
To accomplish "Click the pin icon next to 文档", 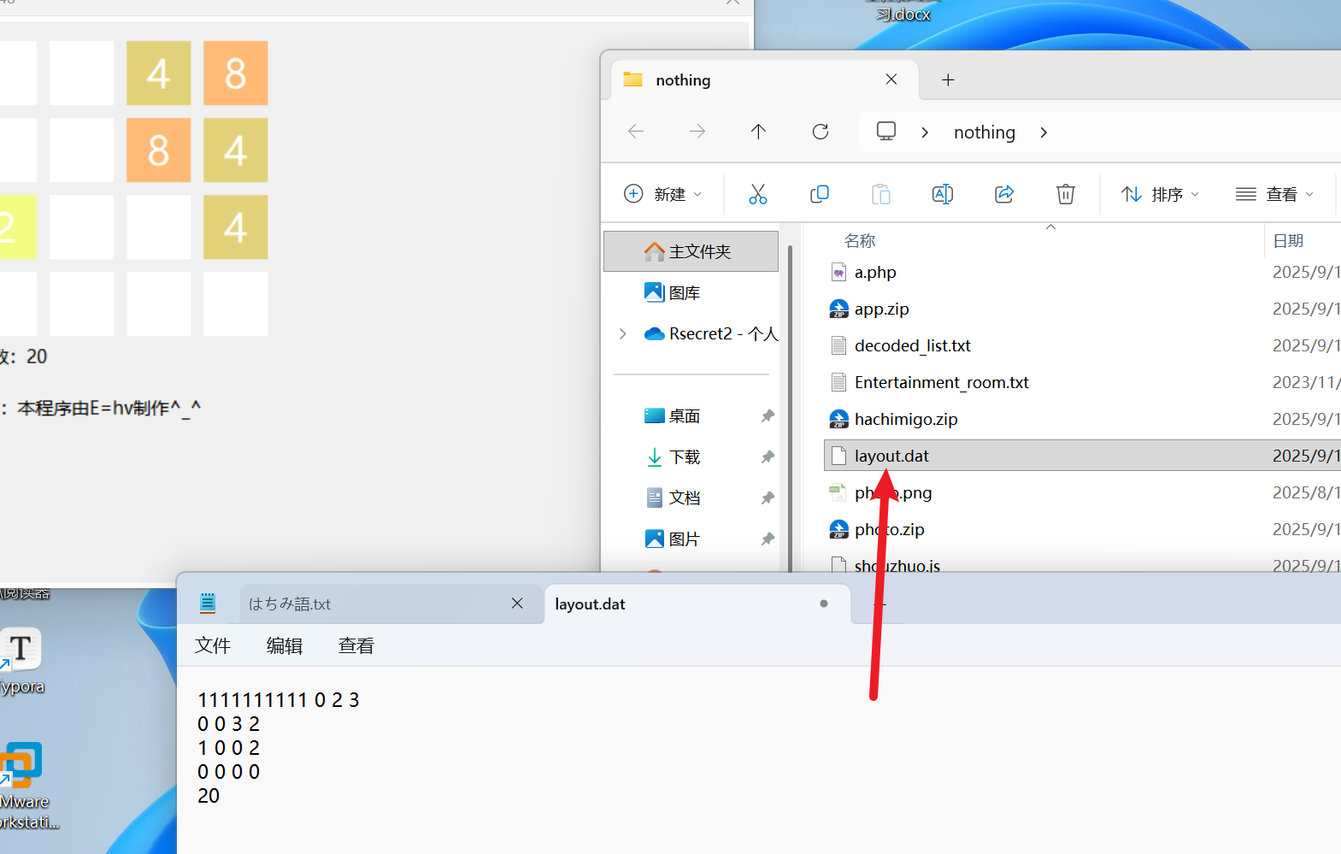I will [768, 498].
